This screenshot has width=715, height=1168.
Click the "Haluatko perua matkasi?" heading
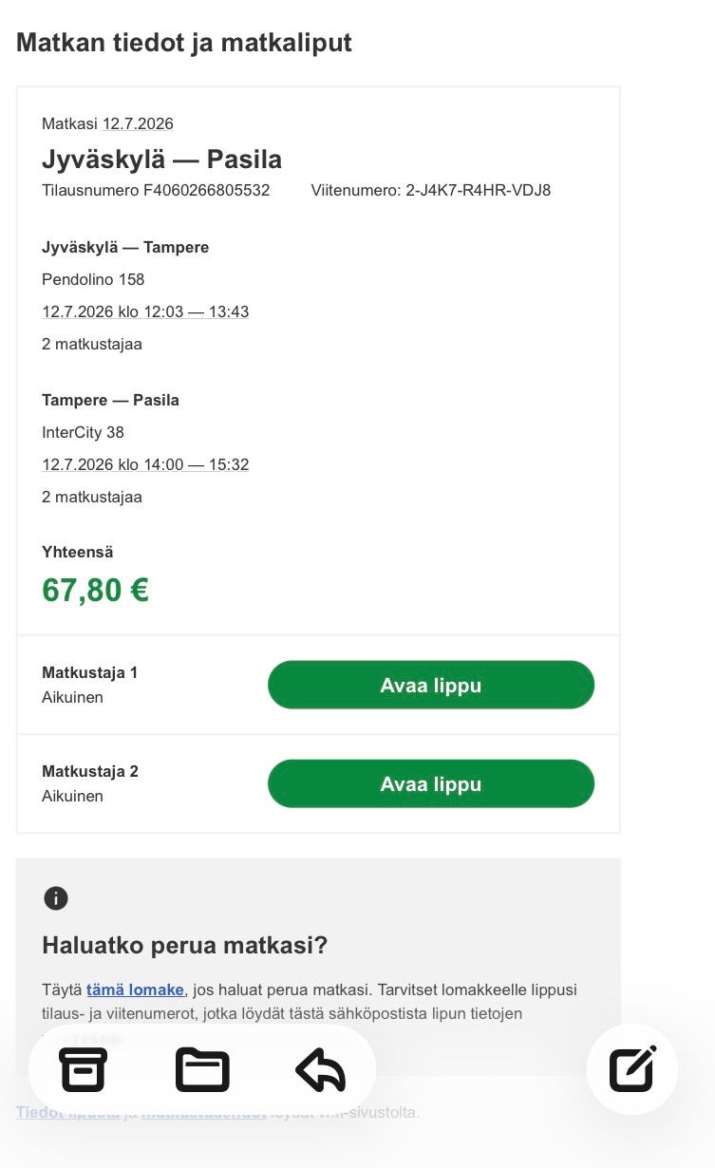pos(184,946)
